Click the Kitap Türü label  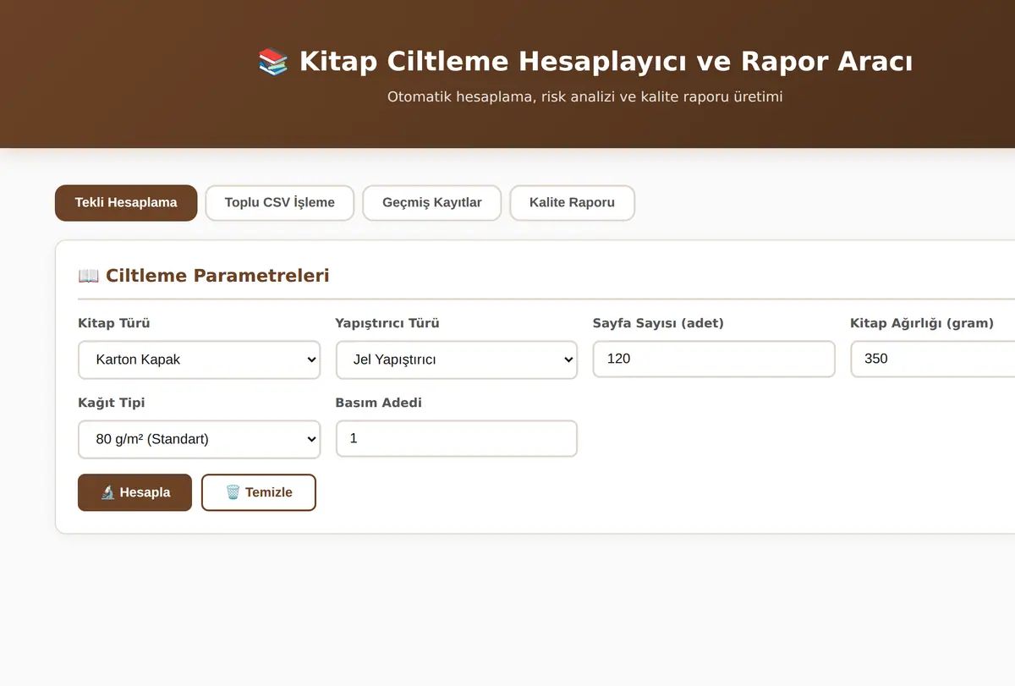click(x=114, y=323)
